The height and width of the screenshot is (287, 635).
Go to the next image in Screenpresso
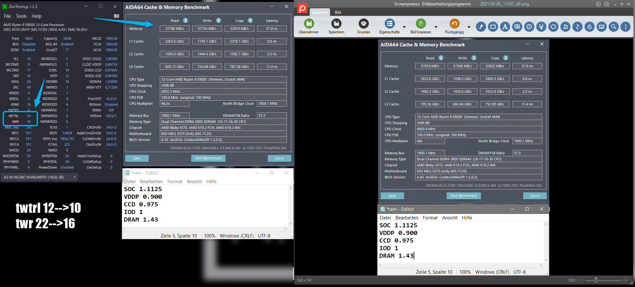(607, 4)
